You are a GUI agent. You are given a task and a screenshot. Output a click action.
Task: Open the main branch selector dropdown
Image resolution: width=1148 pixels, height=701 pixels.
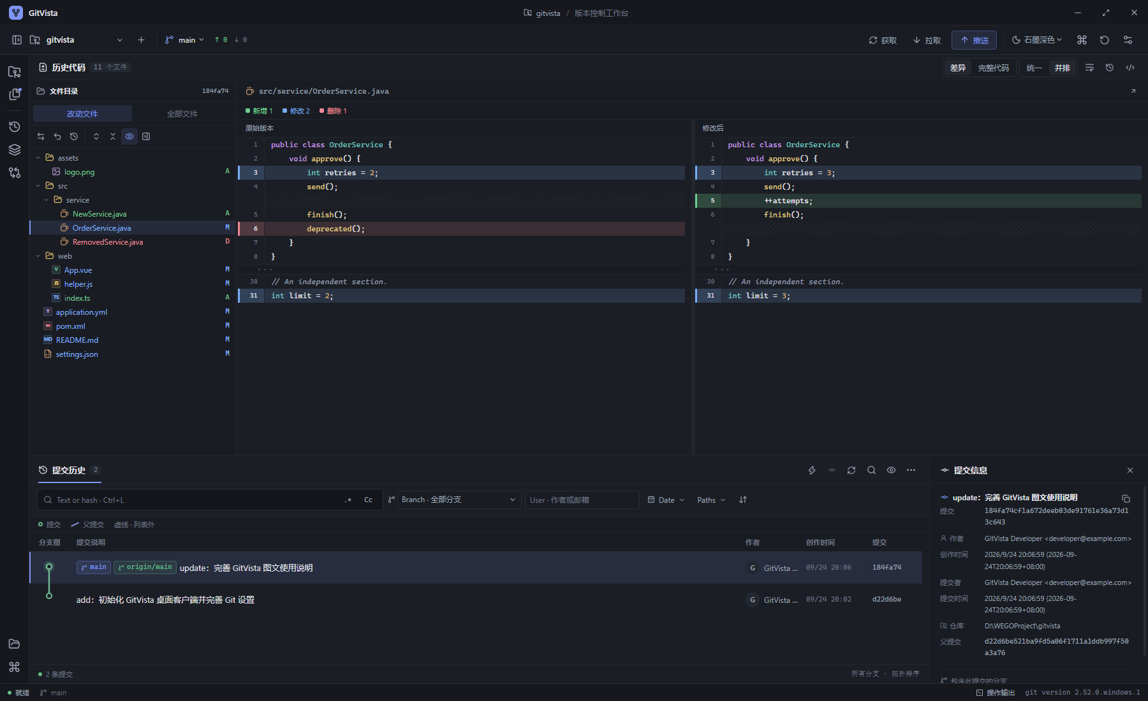tap(185, 40)
